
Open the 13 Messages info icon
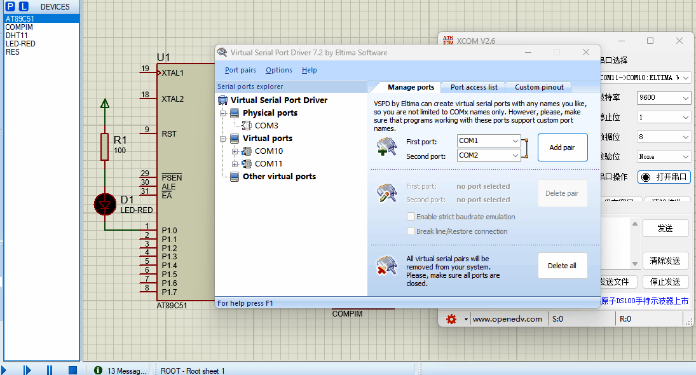(98, 370)
